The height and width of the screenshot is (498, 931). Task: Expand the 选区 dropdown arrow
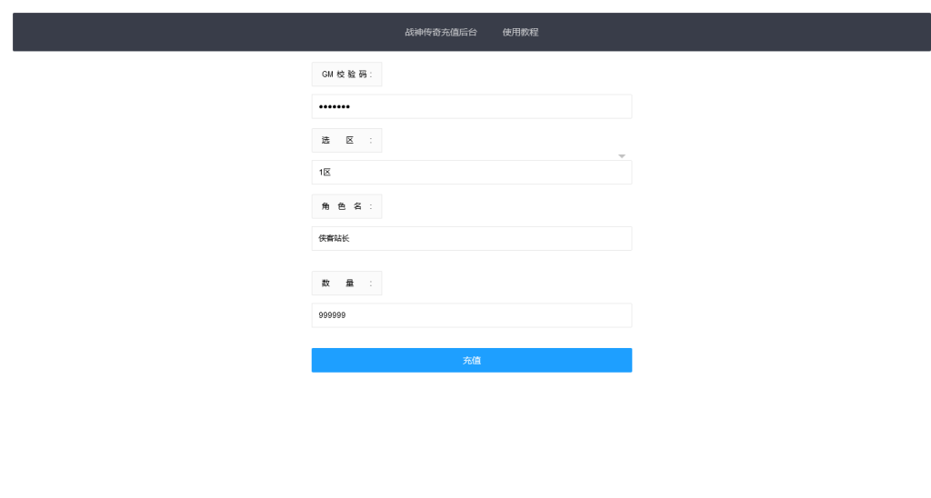(622, 156)
